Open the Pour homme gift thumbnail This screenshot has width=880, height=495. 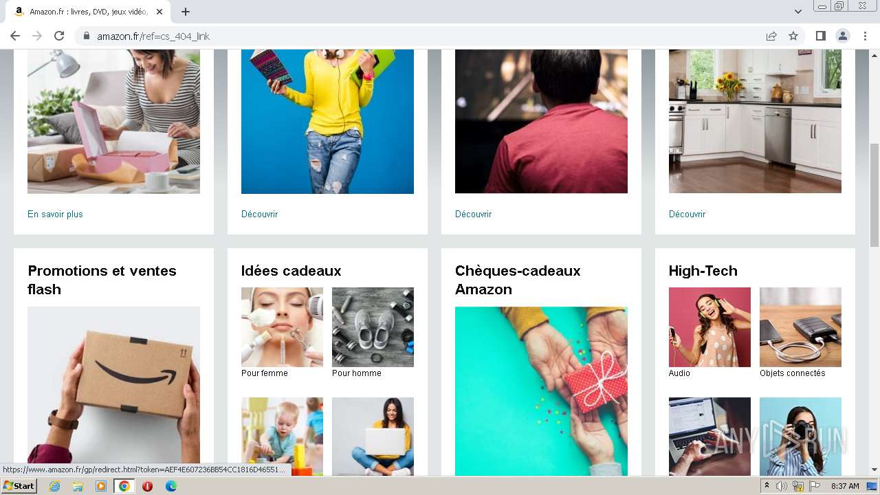(x=373, y=327)
